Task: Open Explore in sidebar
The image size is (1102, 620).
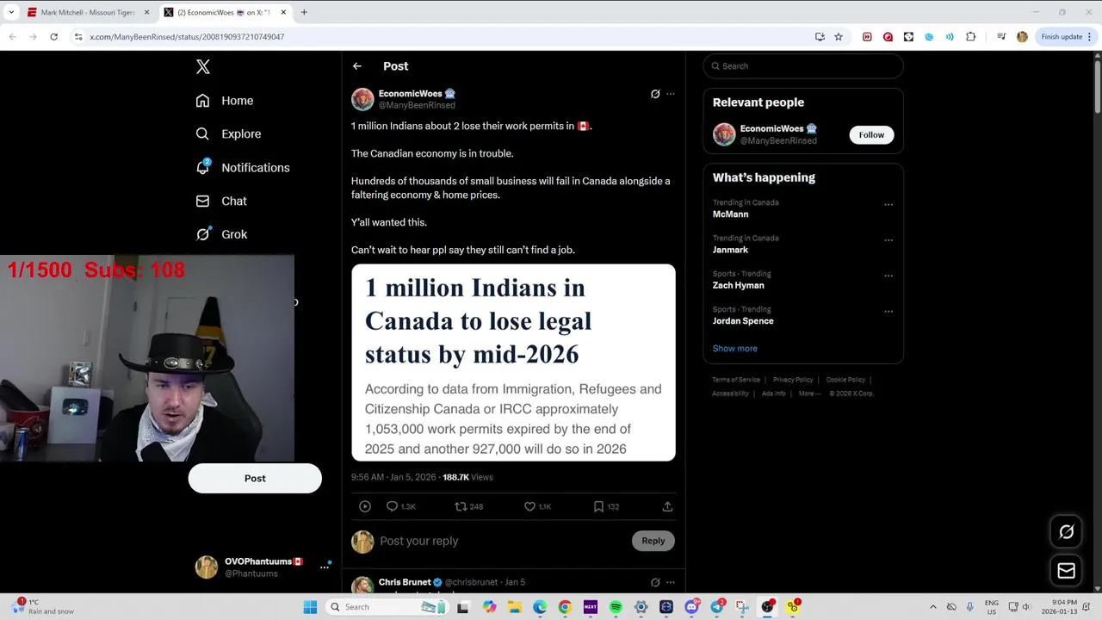Action: click(x=228, y=134)
